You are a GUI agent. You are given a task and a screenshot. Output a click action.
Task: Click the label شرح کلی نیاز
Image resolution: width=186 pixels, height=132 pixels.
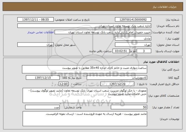point(170,70)
